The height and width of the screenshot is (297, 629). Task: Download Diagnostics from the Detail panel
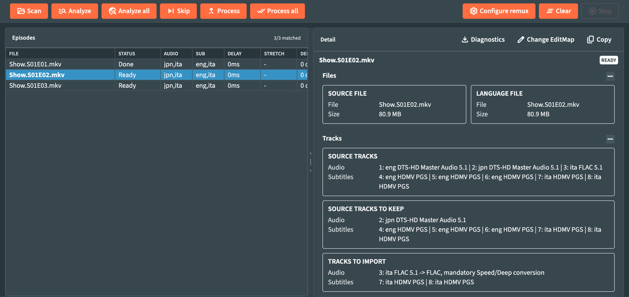483,40
